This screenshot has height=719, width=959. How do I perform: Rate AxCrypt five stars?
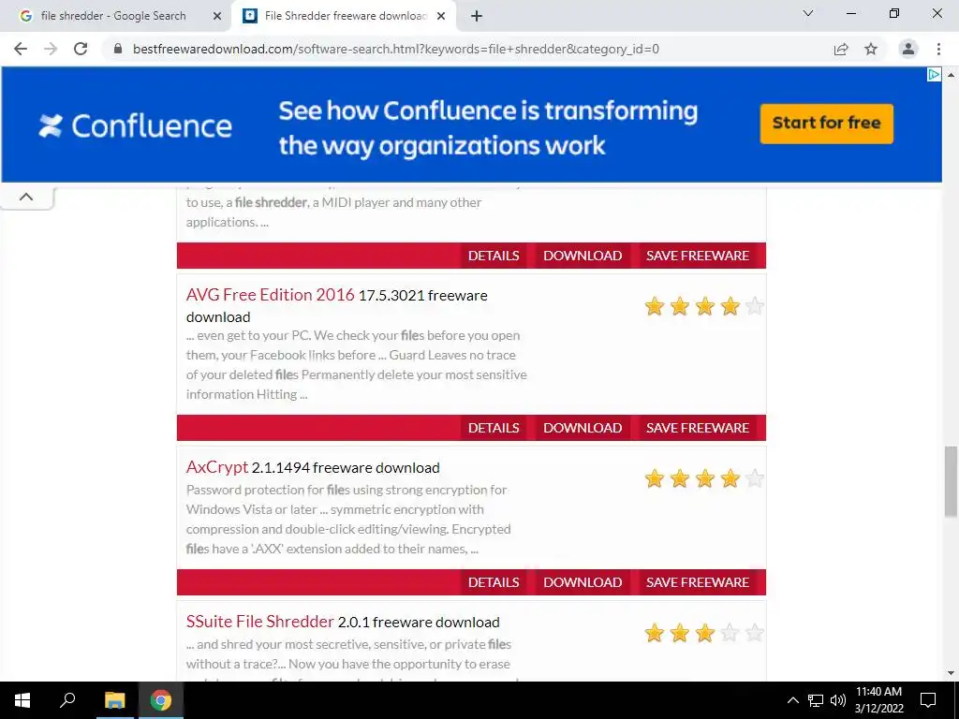[755, 478]
